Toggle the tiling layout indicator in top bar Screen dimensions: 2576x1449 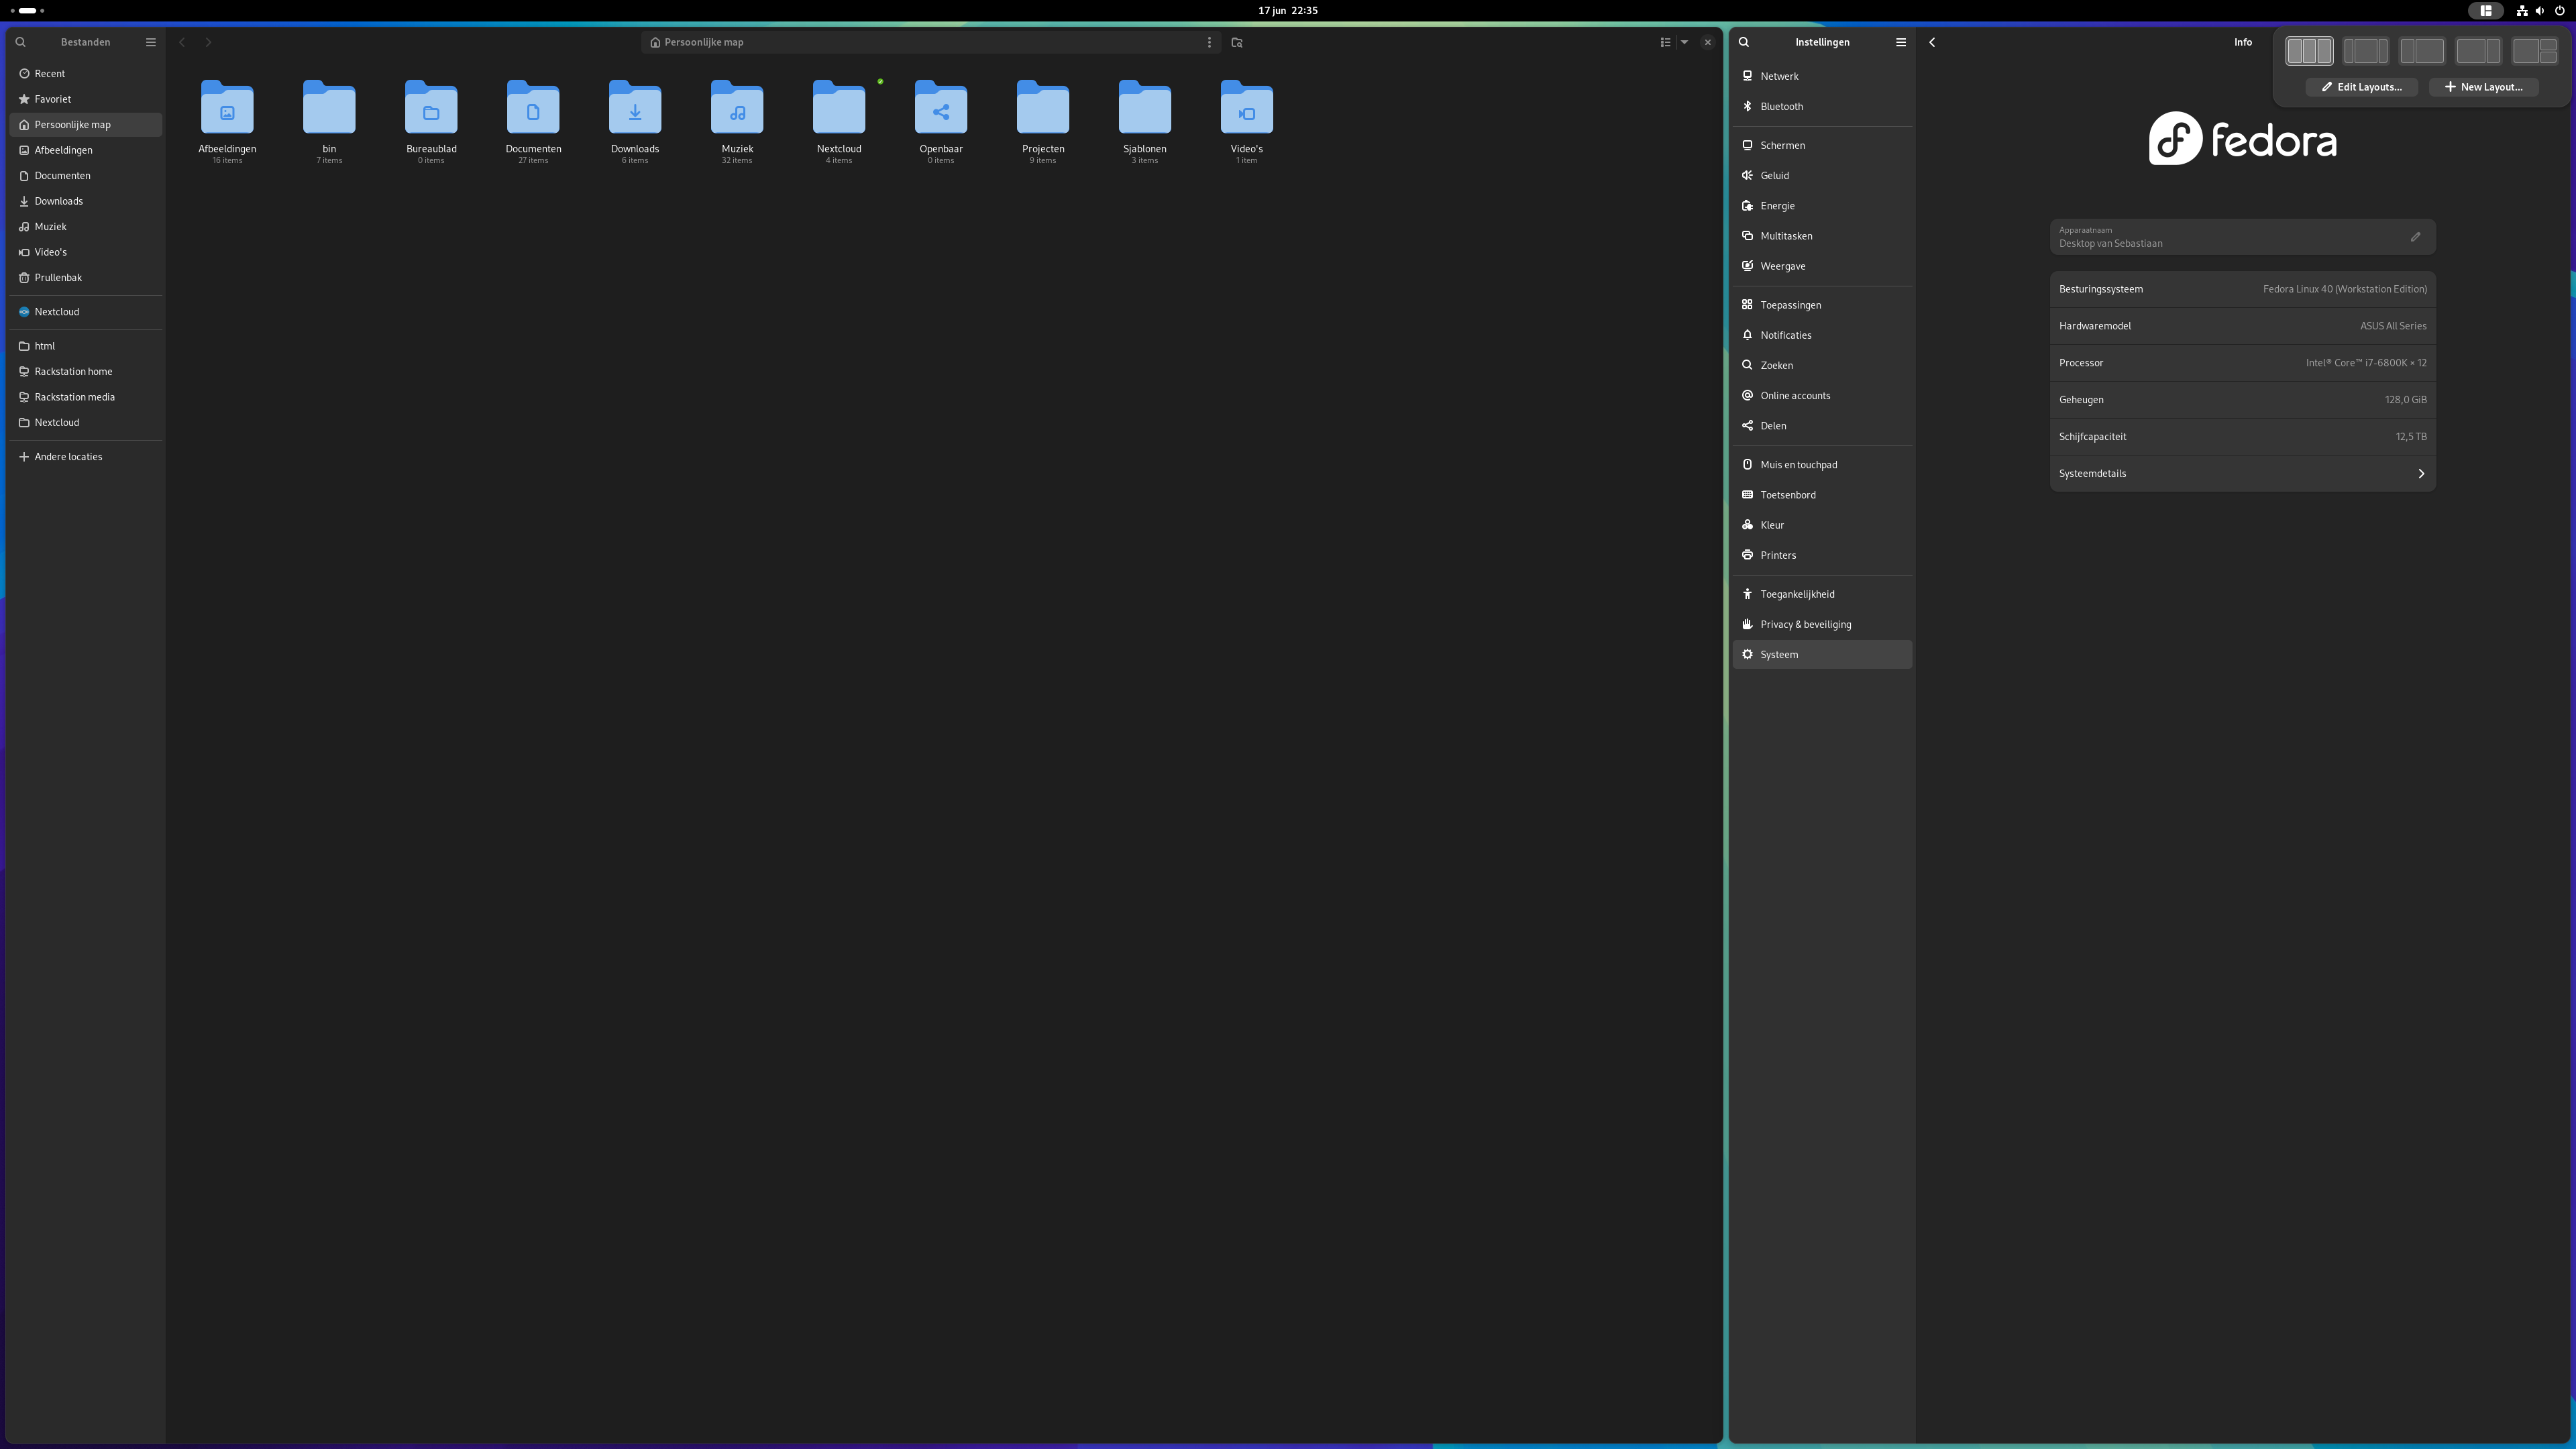pyautogui.click(x=2485, y=11)
